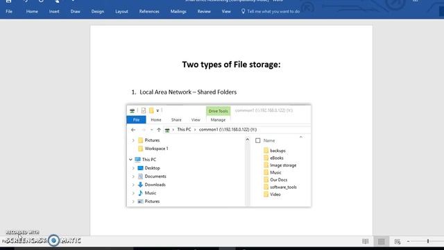Click the drive icon in the address bar
The height and width of the screenshot is (250, 444).
[167, 130]
